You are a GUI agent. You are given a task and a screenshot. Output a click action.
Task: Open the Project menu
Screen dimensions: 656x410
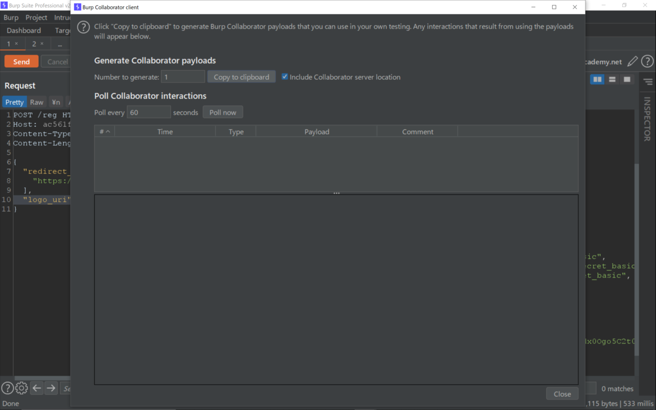[37, 17]
